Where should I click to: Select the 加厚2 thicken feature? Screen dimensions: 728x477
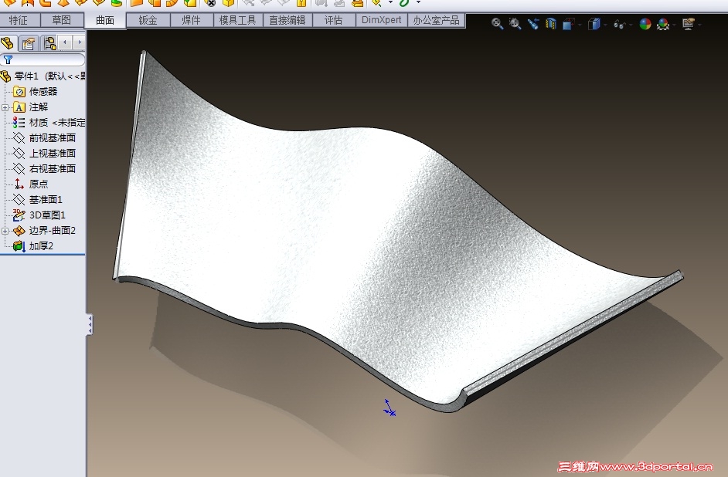pyautogui.click(x=33, y=245)
